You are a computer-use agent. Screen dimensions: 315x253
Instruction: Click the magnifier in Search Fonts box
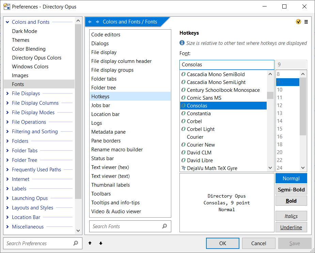click(164, 226)
